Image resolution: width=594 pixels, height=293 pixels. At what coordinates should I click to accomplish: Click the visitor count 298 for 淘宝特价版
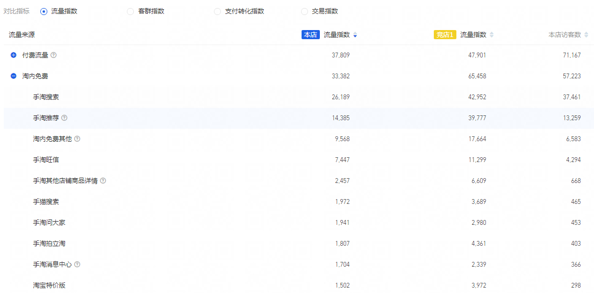click(576, 285)
